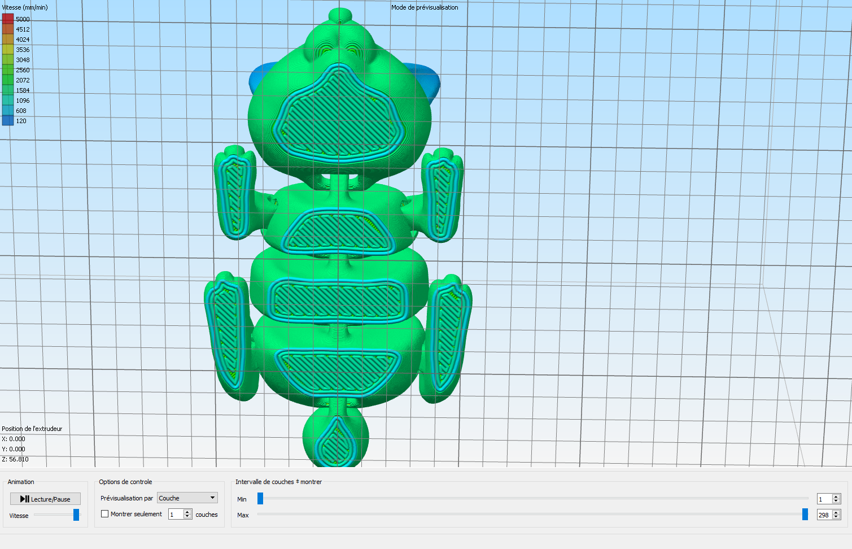Viewport: 852px width, 549px height.
Task: Click the 2072 speed legend swatch
Action: click(x=8, y=80)
